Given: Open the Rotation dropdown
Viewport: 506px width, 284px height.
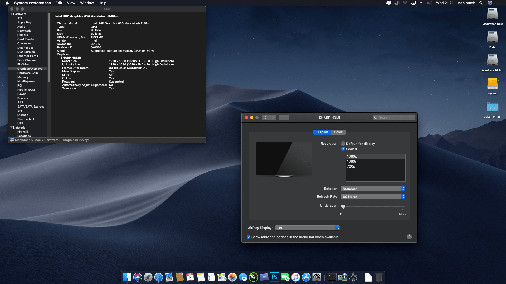Looking at the screenshot, I should (373, 189).
